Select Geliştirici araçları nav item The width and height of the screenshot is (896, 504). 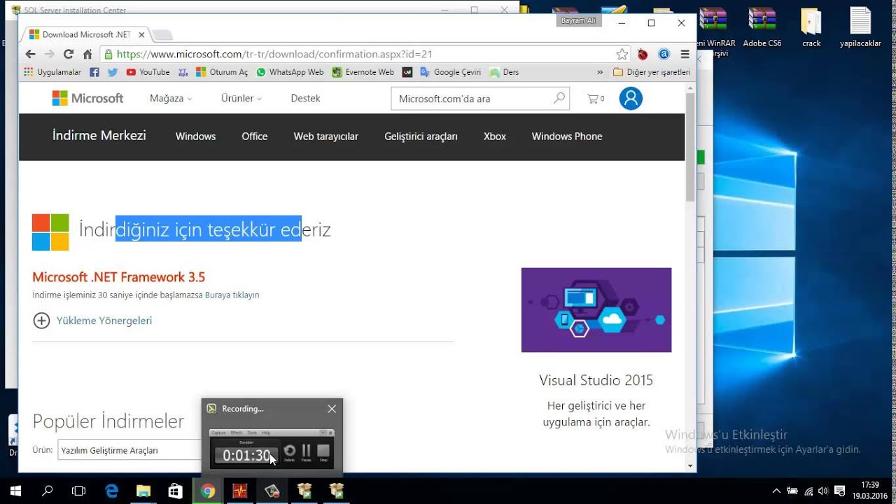click(x=421, y=136)
